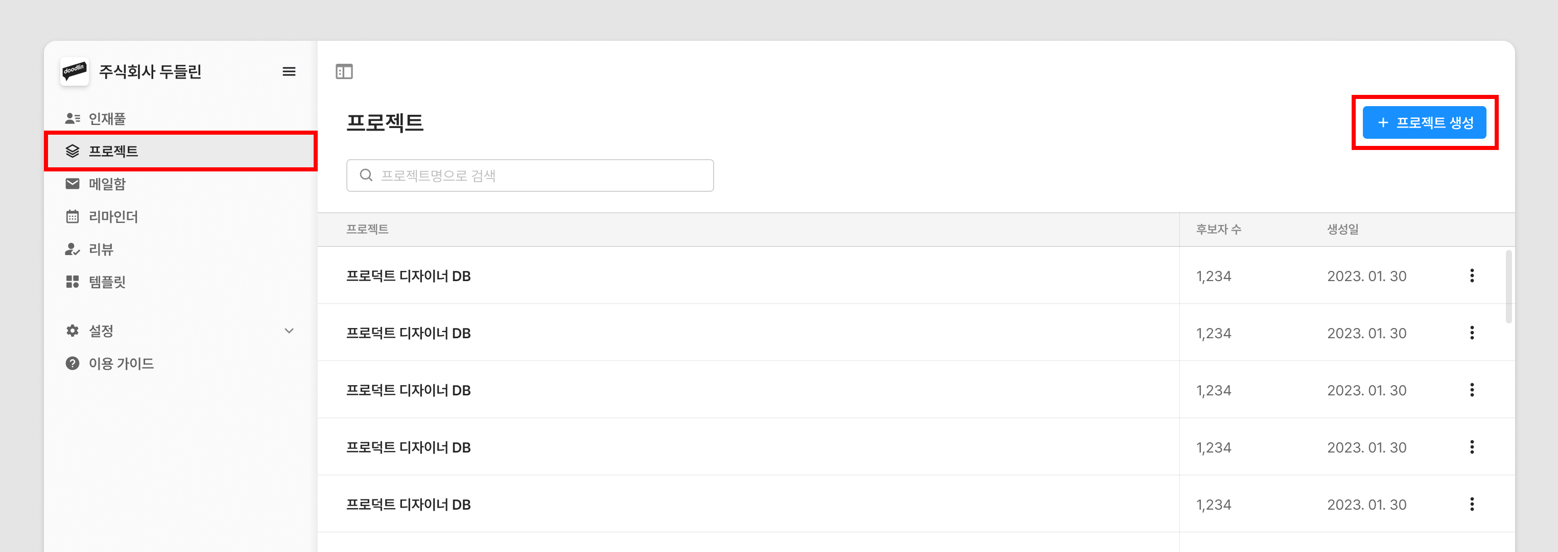The height and width of the screenshot is (552, 1558).
Task: Collapse sidebar with hamburger menu icon
Action: (x=289, y=71)
